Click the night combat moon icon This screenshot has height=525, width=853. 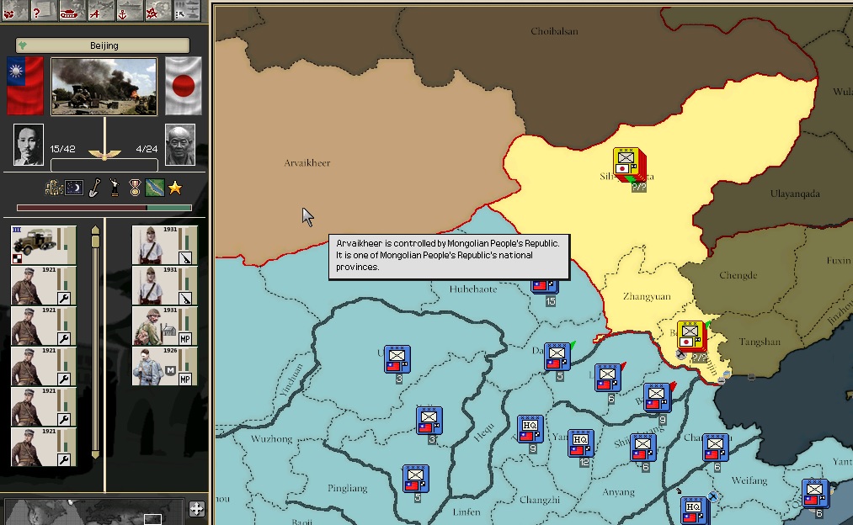pos(75,188)
